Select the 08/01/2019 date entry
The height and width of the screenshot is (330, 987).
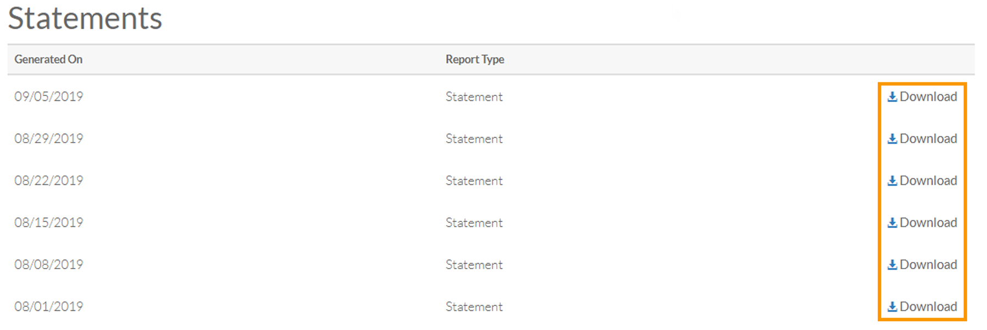49,306
